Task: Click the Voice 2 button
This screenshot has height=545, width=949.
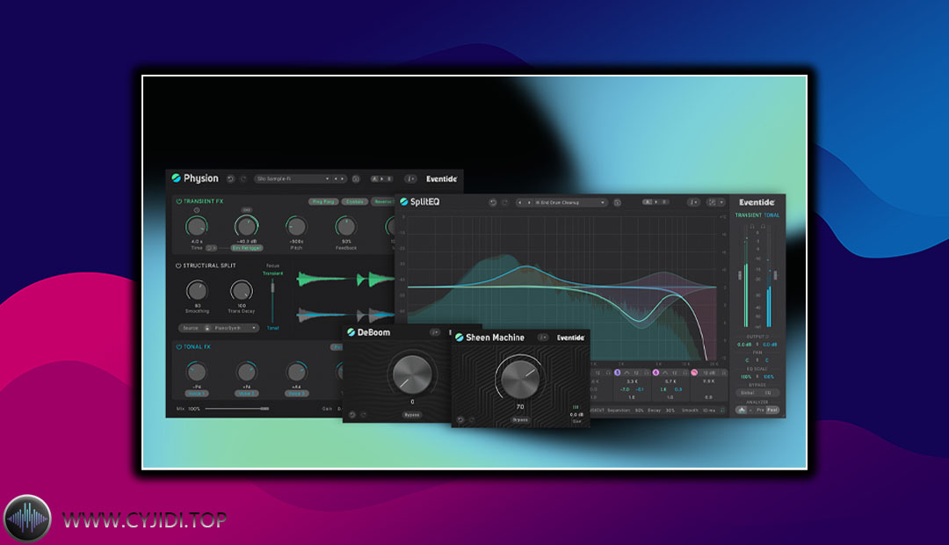Action: 246,394
